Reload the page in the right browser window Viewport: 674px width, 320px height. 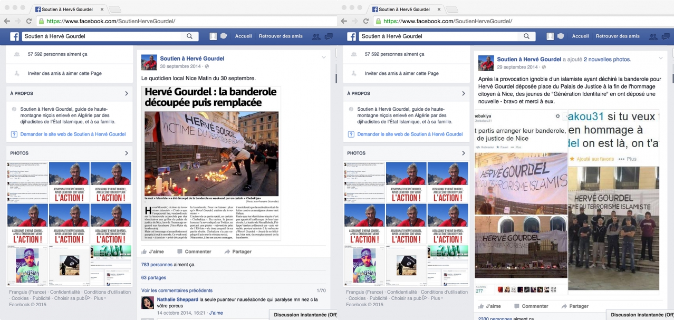[x=366, y=21]
